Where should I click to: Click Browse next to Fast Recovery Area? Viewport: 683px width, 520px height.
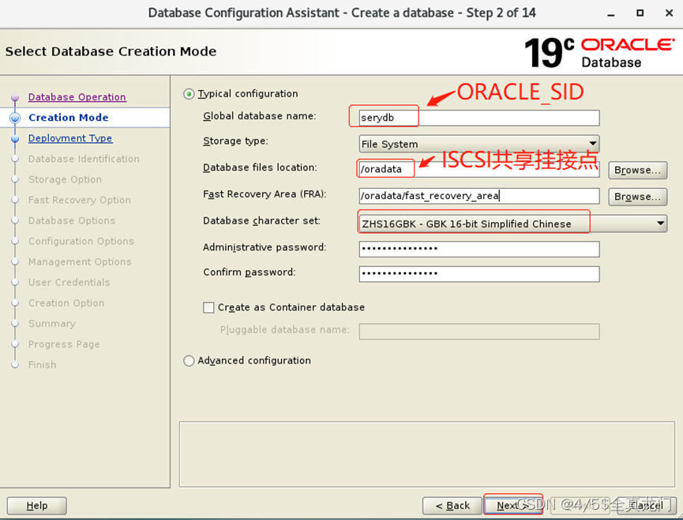[637, 196]
